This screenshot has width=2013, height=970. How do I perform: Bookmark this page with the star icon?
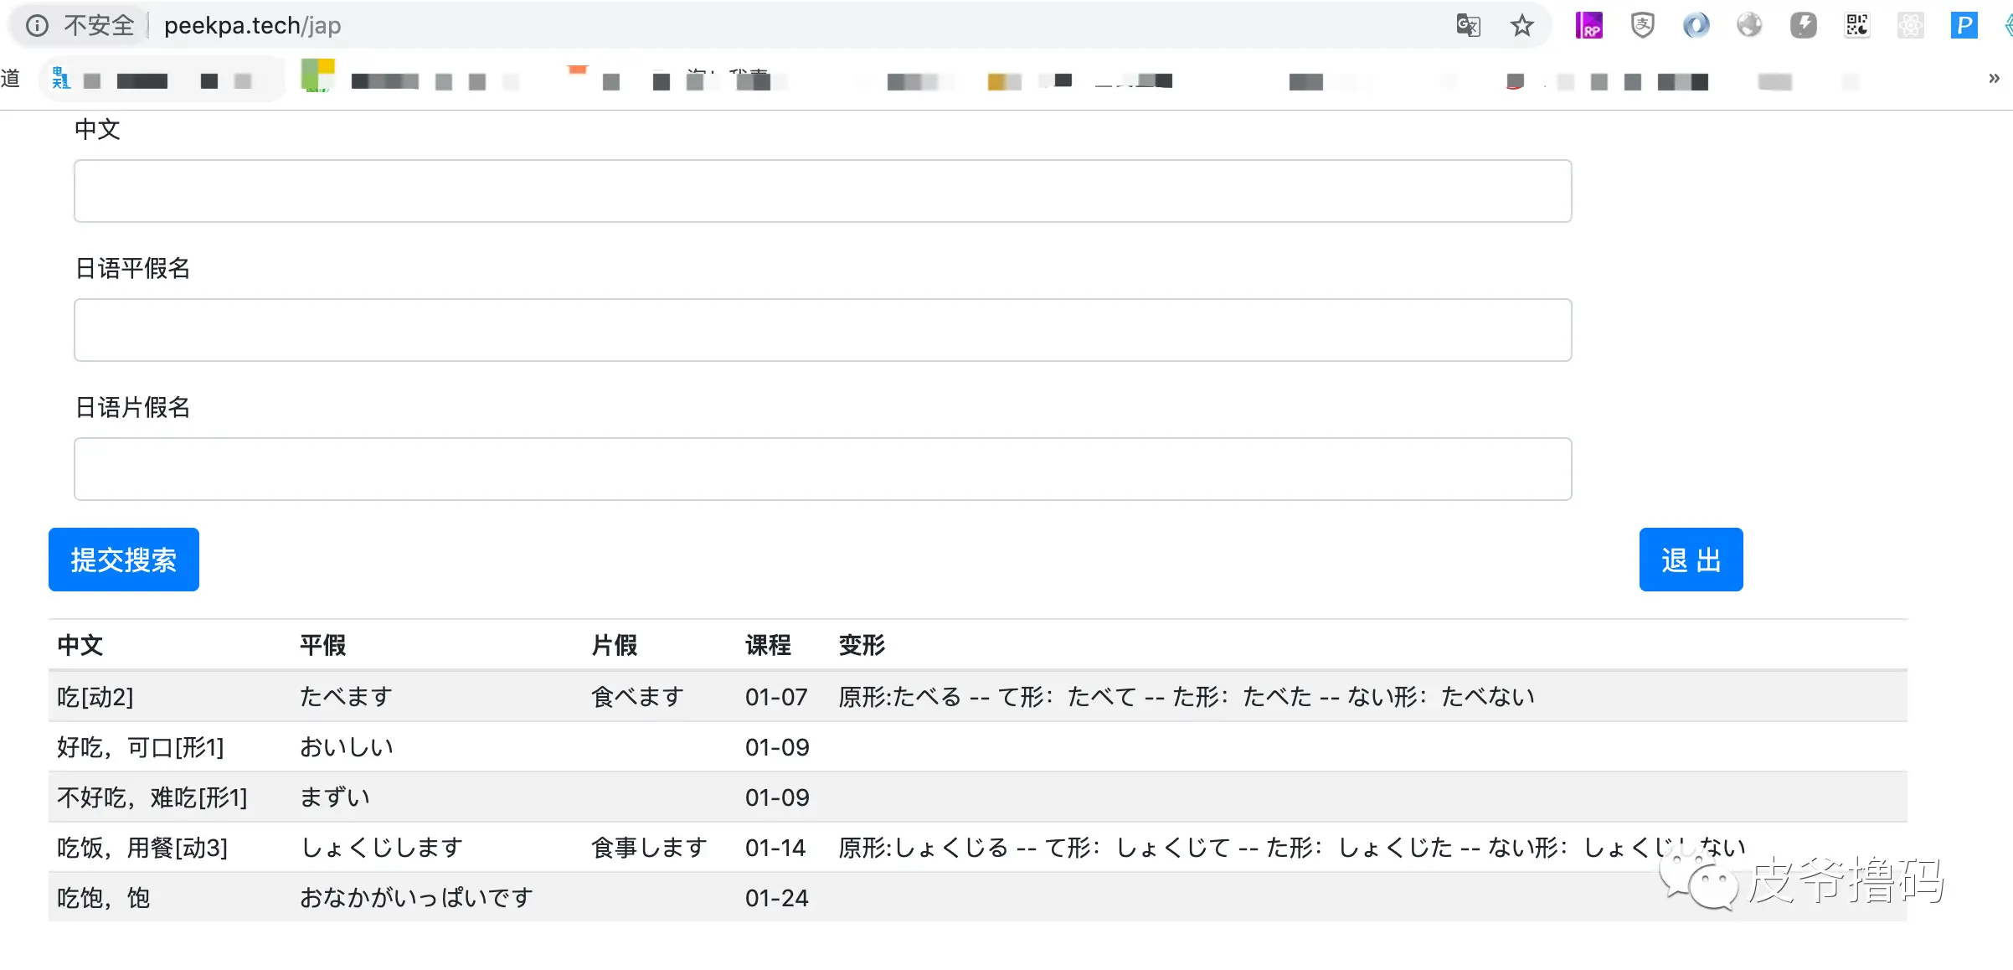click(x=1521, y=26)
